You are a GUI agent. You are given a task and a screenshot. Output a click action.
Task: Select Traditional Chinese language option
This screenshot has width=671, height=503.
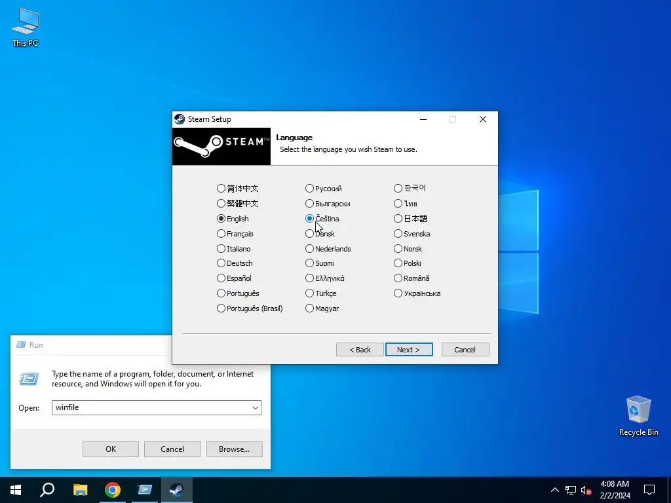point(237,203)
